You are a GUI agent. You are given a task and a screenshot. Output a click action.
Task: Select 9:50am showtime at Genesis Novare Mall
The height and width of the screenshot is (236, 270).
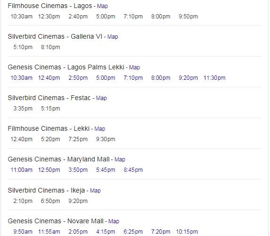point(23,232)
